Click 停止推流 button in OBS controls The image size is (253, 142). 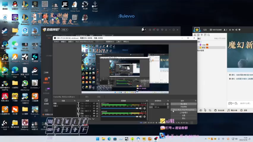point(184,104)
